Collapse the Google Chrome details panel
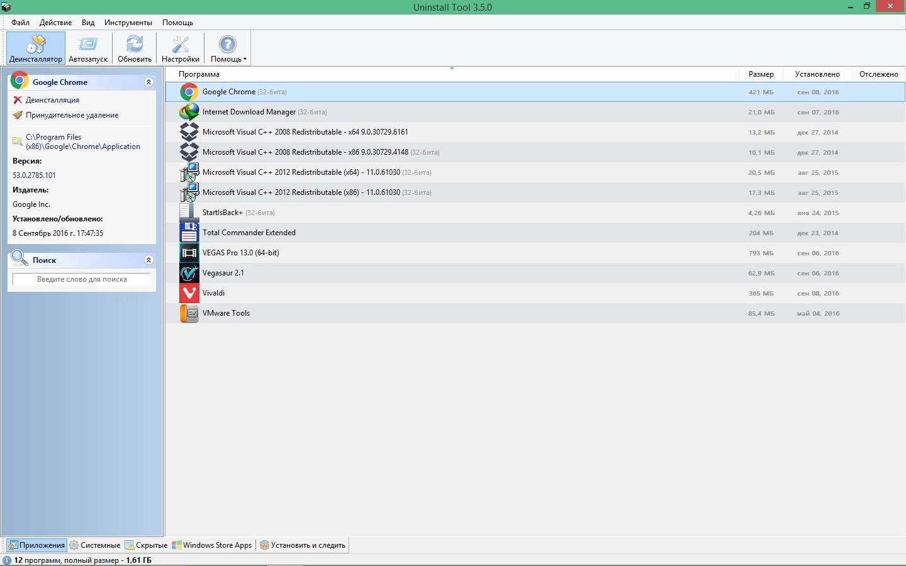Screen dimensions: 906x566 (148, 82)
